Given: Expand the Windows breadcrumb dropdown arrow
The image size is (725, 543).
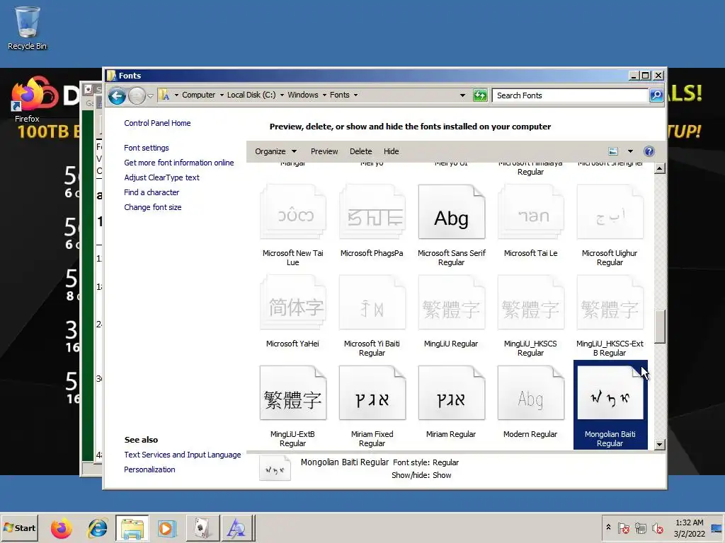Looking at the screenshot, I should (x=324, y=95).
